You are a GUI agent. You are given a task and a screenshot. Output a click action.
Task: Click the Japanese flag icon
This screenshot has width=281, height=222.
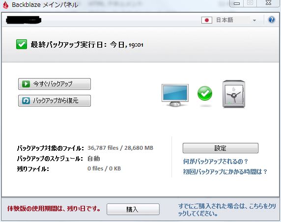207,20
